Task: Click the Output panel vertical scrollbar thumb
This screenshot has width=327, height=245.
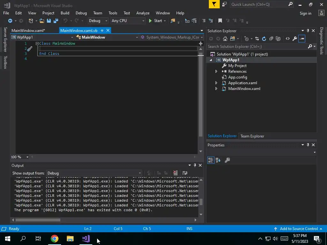Action: pyautogui.click(x=201, y=202)
